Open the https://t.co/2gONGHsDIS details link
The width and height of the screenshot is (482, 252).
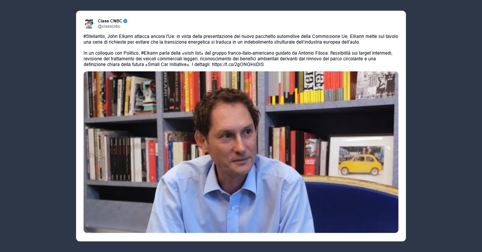pyautogui.click(x=238, y=65)
